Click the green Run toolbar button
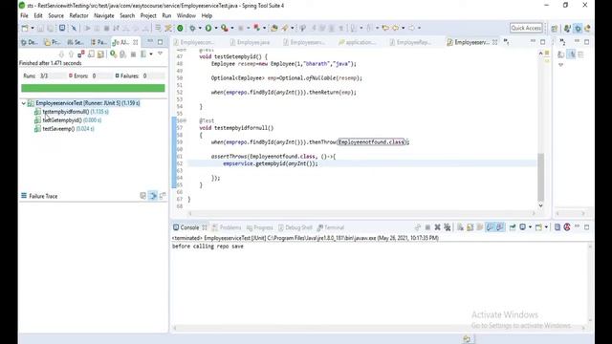The width and height of the screenshot is (612, 344). click(x=208, y=28)
